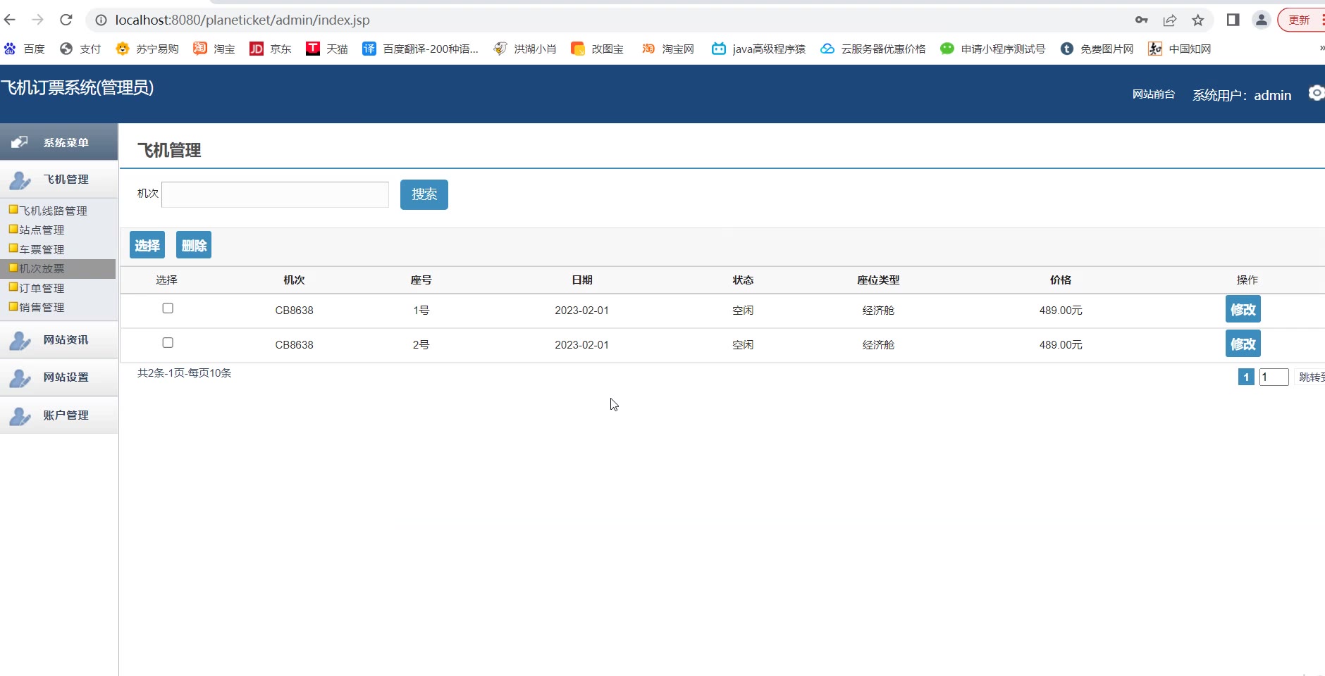
Task: Click the 系统用户: admin label
Action: [x=1242, y=95]
